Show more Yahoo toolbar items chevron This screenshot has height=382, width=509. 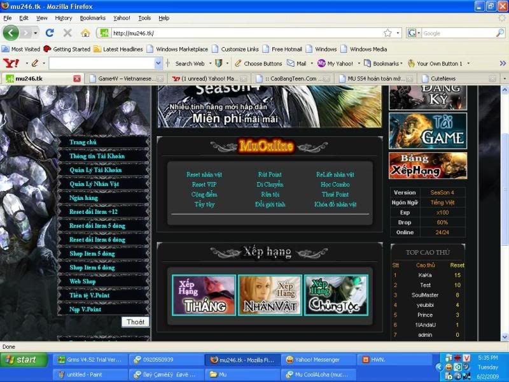(x=503, y=63)
